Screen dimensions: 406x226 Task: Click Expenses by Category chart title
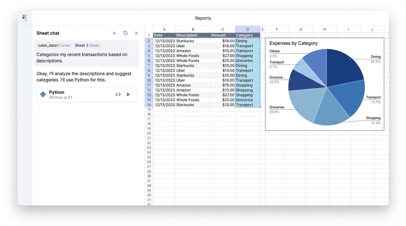tap(293, 43)
